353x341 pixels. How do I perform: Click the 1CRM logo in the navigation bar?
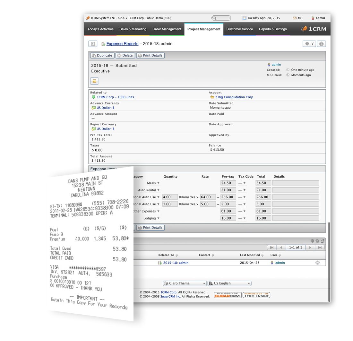(x=314, y=29)
